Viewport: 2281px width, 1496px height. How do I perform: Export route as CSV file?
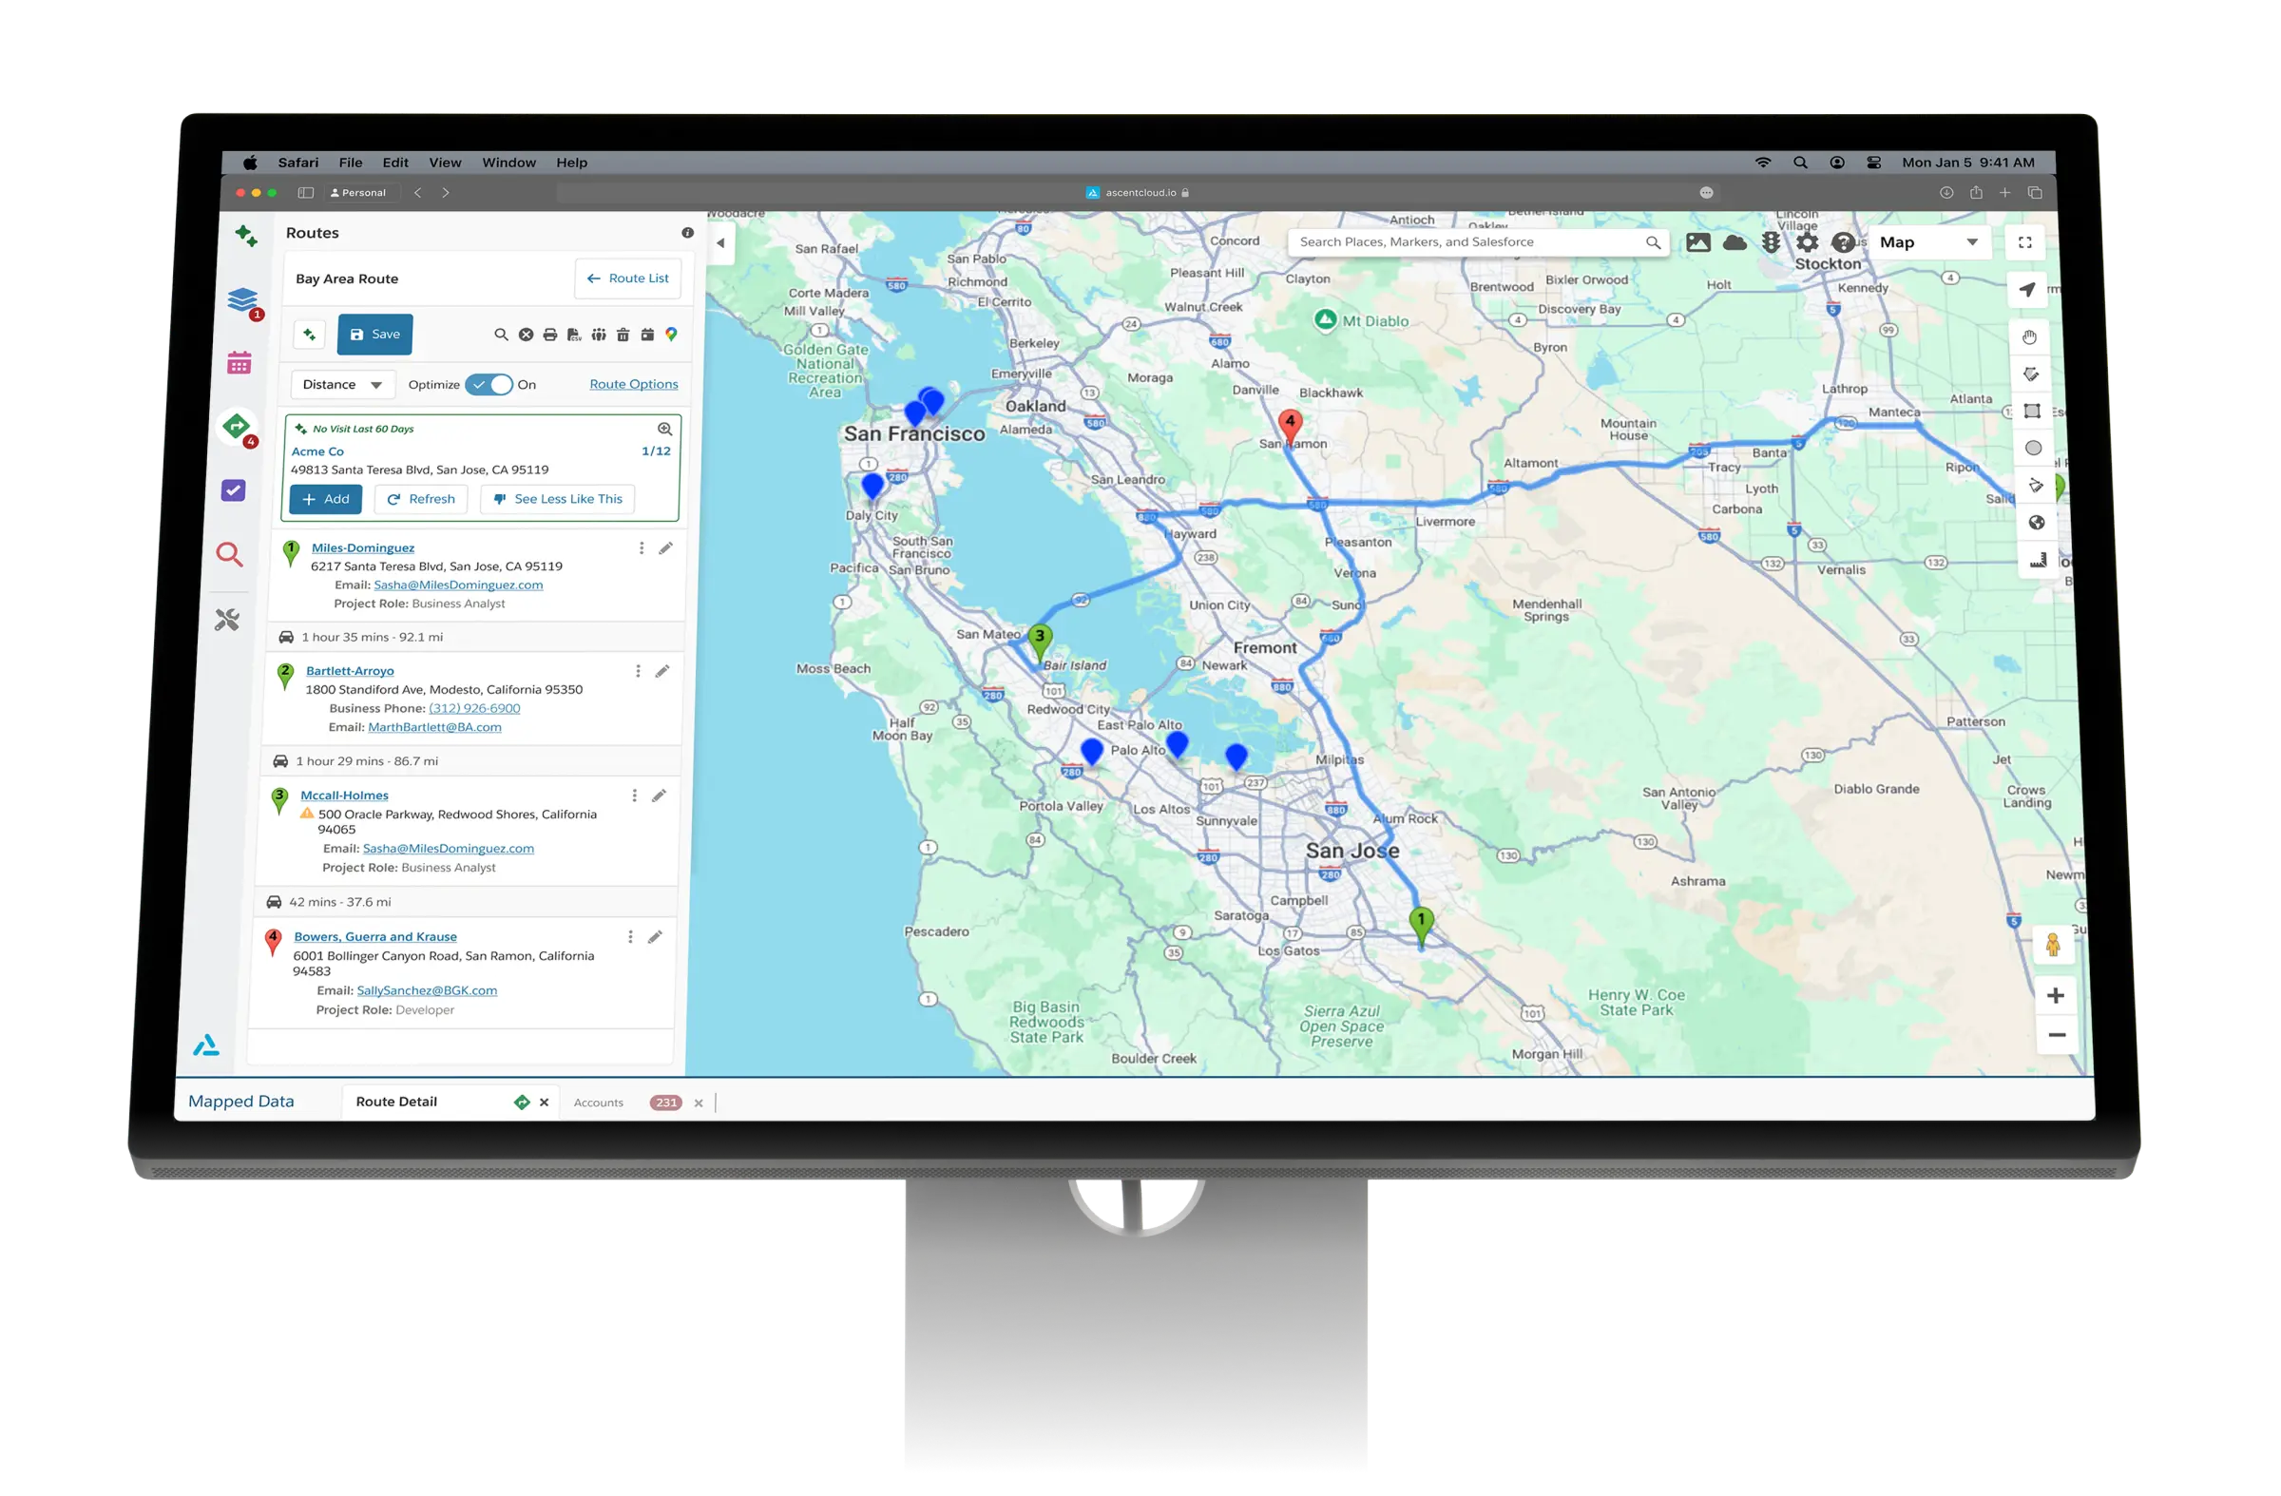click(x=574, y=335)
